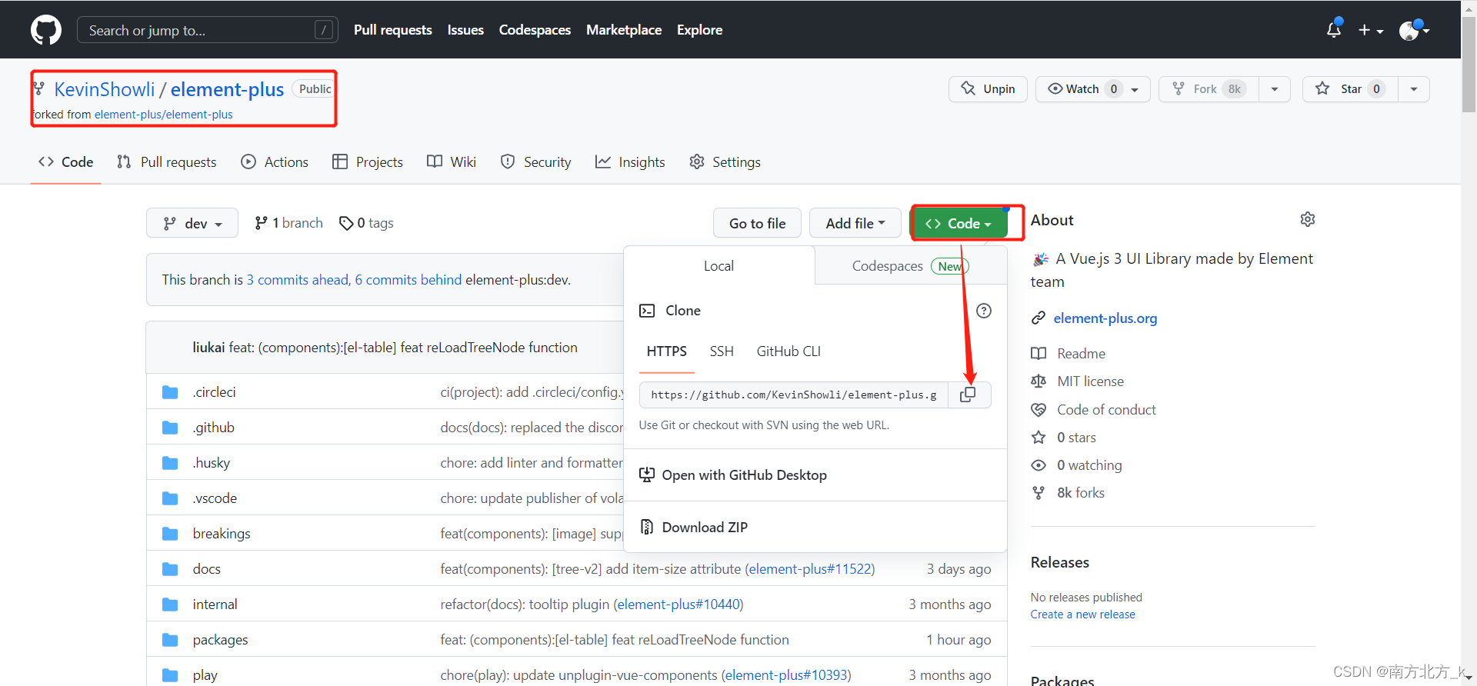This screenshot has height=686, width=1477.
Task: Edit About section with gear icon
Action: pos(1308,220)
